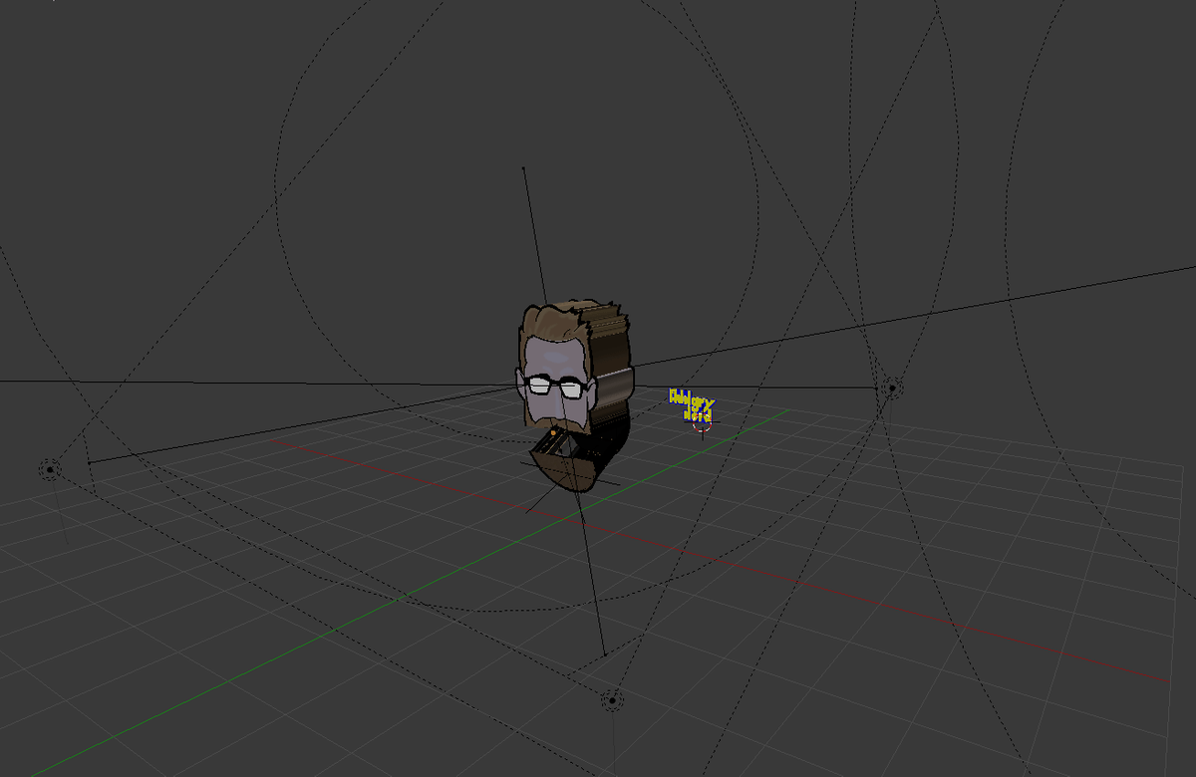Screen dimensions: 1196x777
Task: Select the bearded head model with glasses
Action: (x=574, y=393)
